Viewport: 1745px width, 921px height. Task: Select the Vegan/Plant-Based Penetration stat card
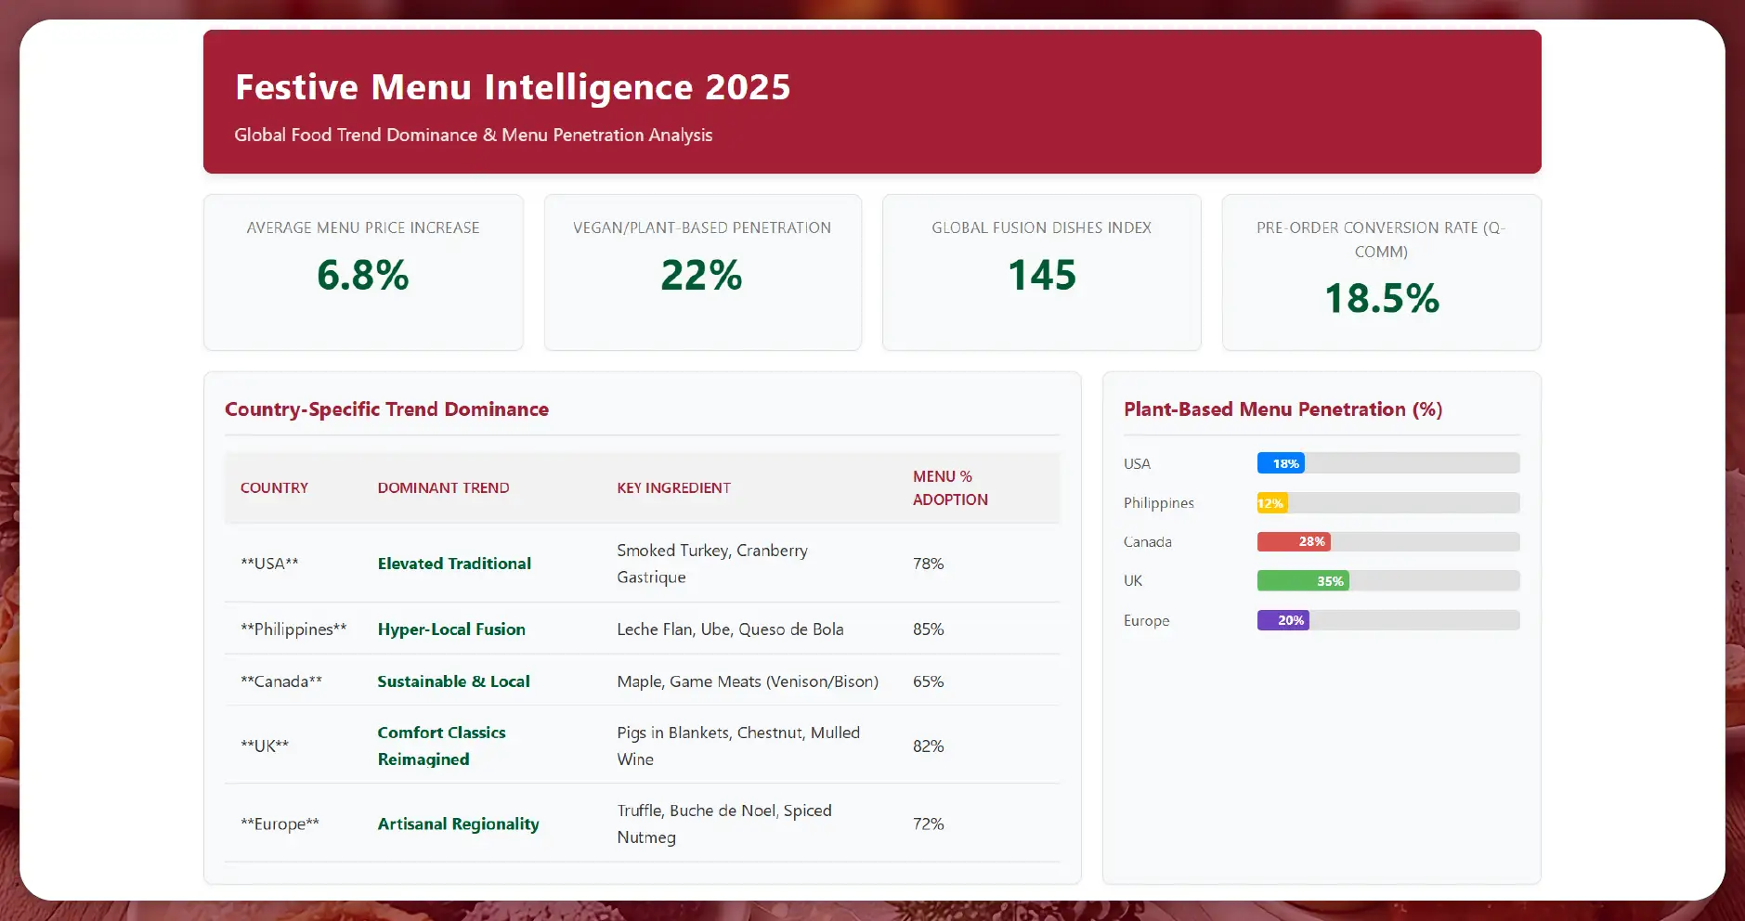703,271
